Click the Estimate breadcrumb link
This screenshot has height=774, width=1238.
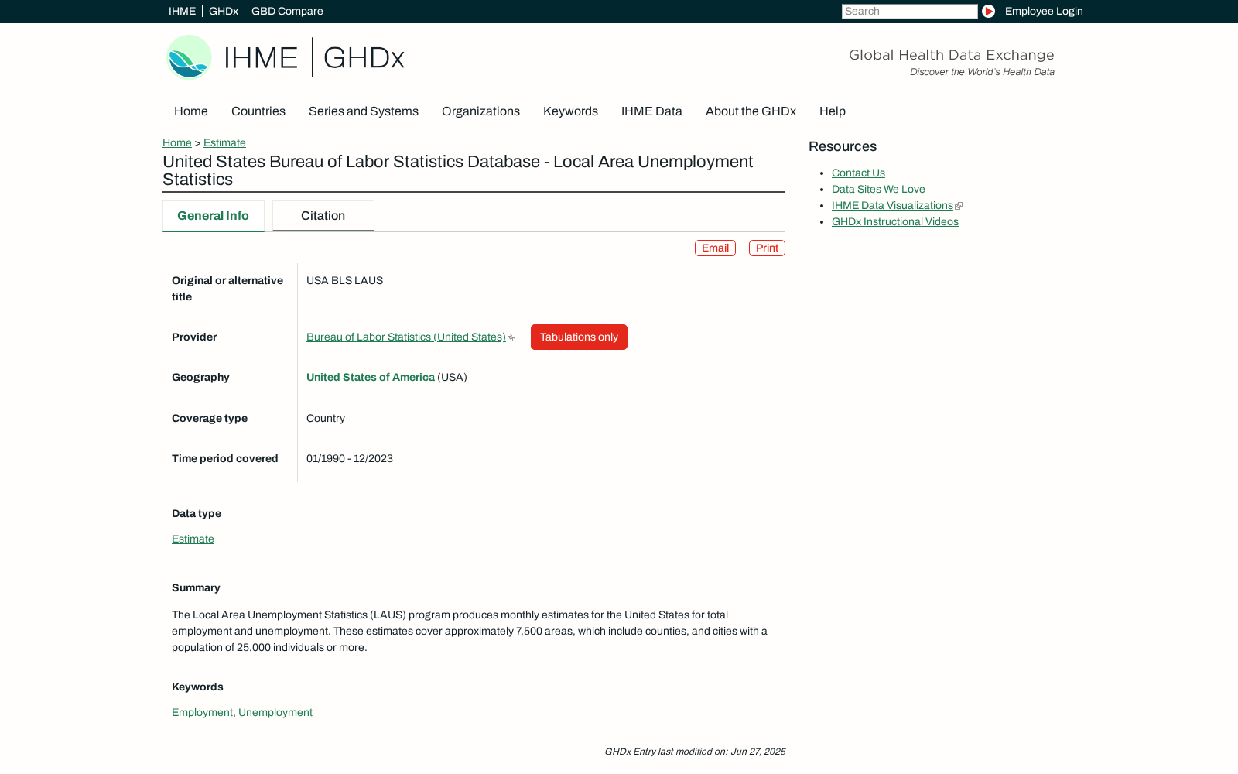[x=224, y=142]
